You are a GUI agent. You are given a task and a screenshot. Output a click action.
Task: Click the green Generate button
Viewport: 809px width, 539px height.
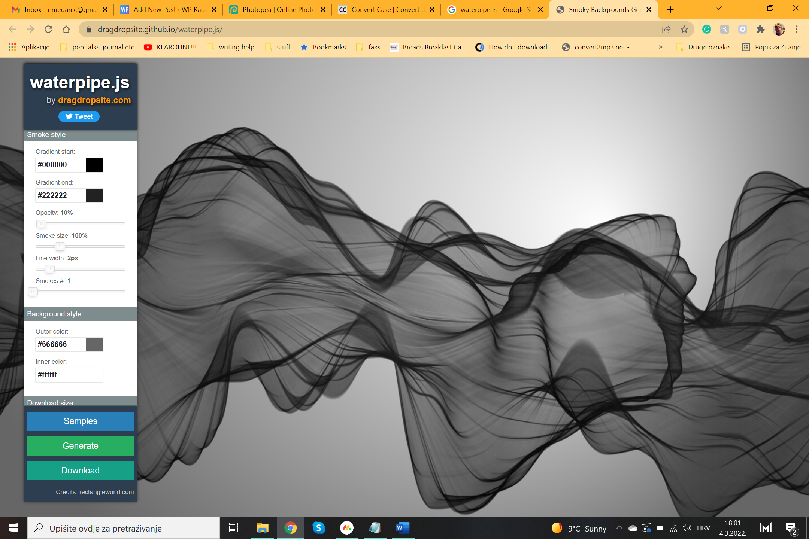click(80, 446)
